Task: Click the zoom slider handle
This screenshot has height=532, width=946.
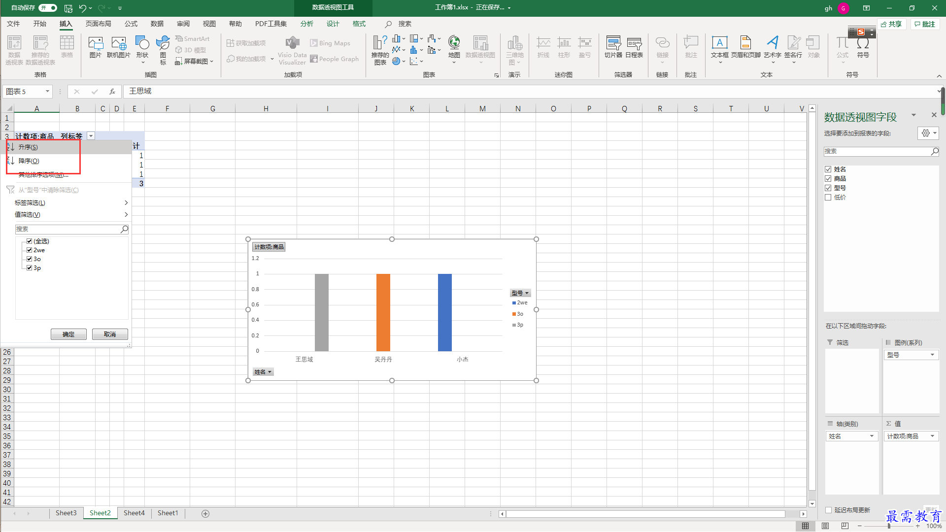Action: pyautogui.click(x=889, y=526)
